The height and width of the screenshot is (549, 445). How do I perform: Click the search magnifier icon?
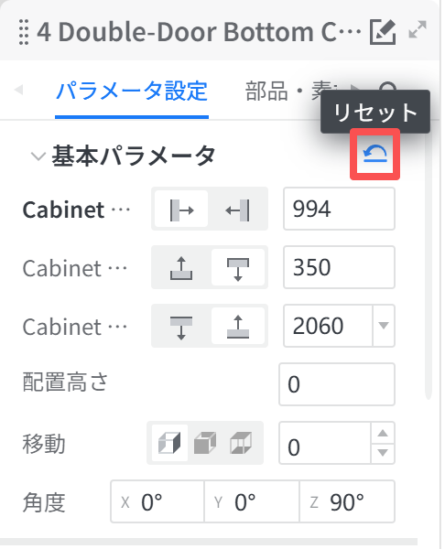click(389, 87)
